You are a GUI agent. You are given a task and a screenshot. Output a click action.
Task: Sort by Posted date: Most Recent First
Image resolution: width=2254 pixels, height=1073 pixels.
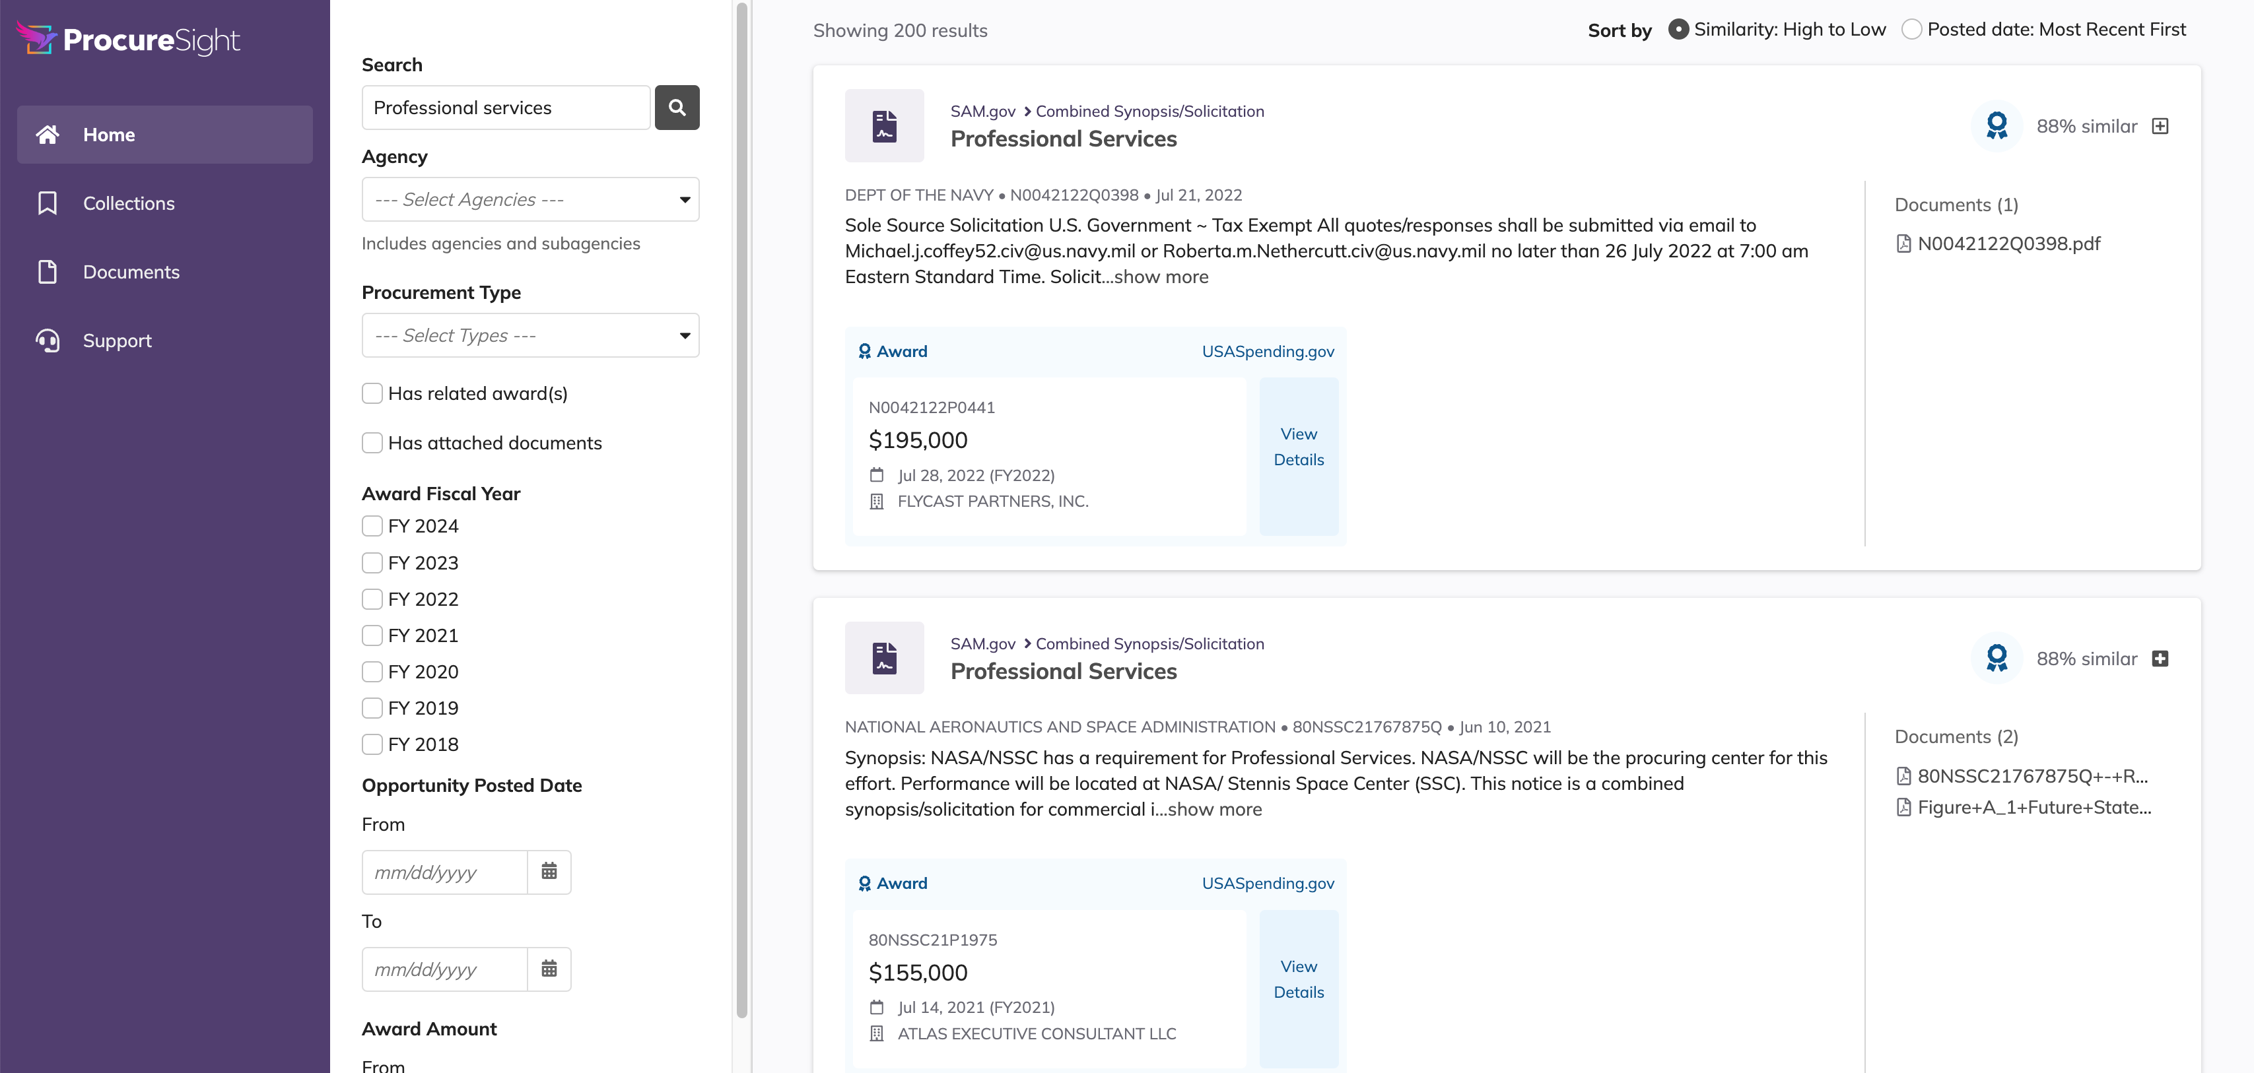click(x=1912, y=30)
